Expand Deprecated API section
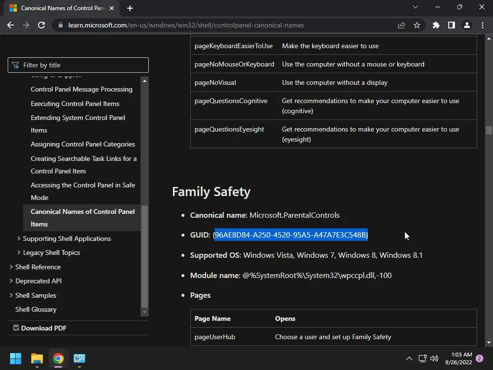The height and width of the screenshot is (370, 493). point(11,281)
